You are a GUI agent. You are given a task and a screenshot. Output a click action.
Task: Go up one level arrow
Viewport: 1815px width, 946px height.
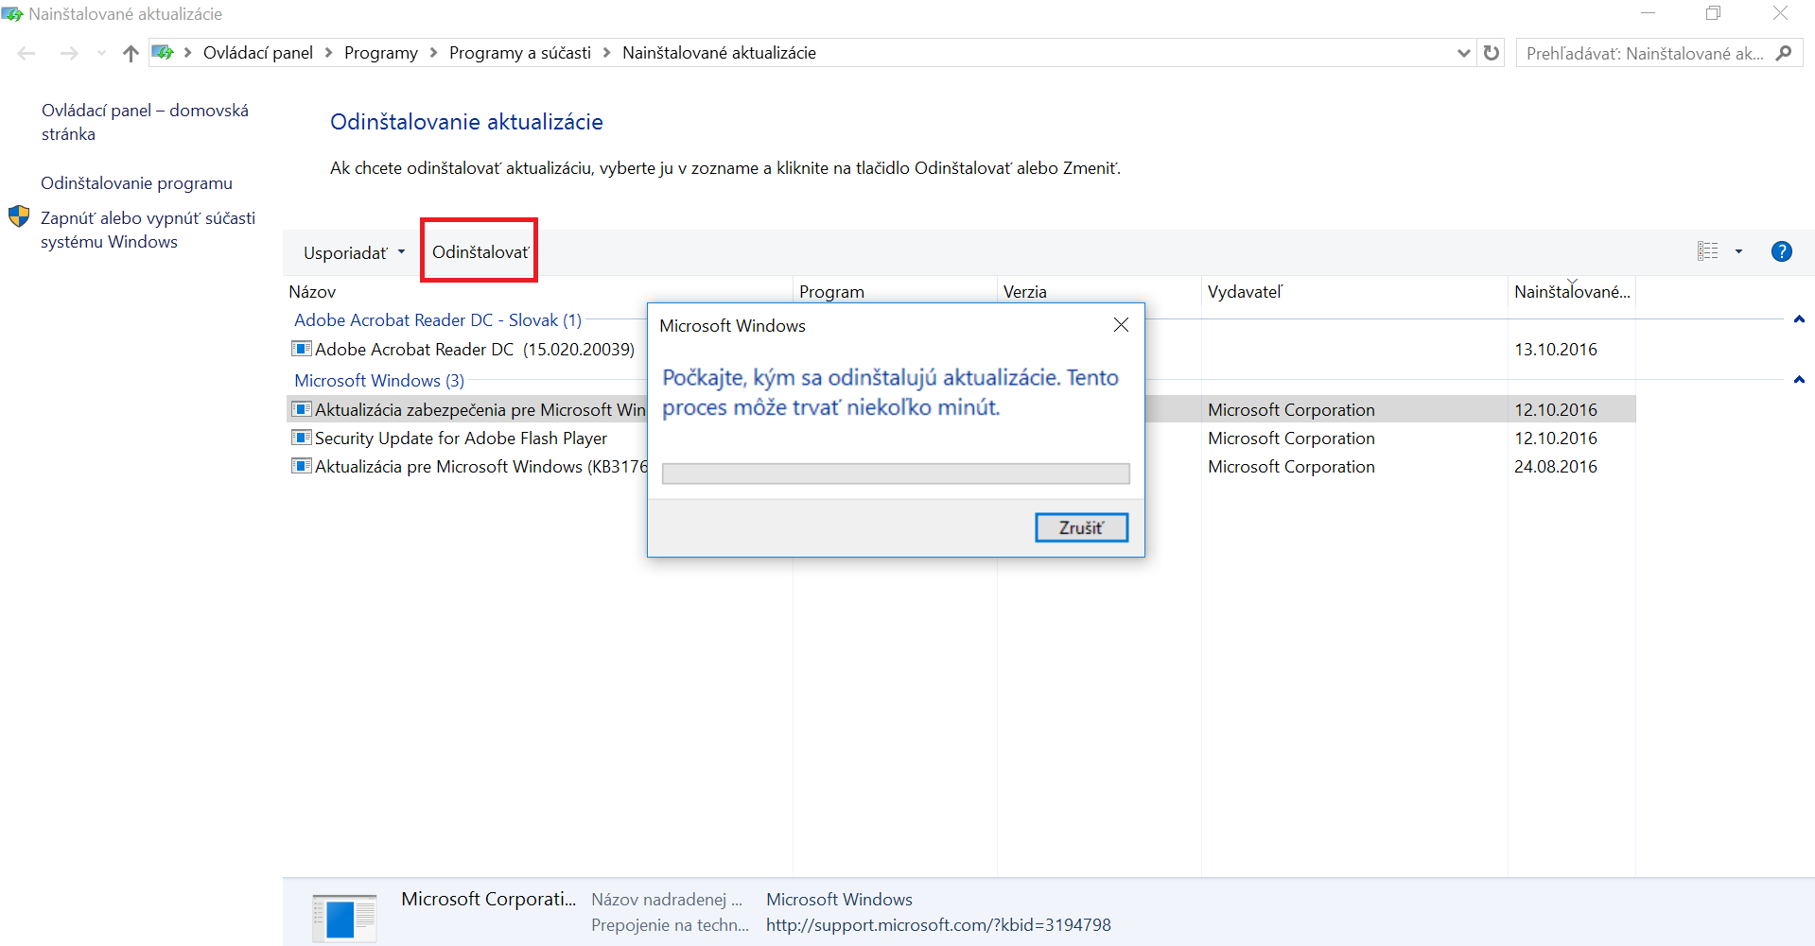pyautogui.click(x=131, y=53)
